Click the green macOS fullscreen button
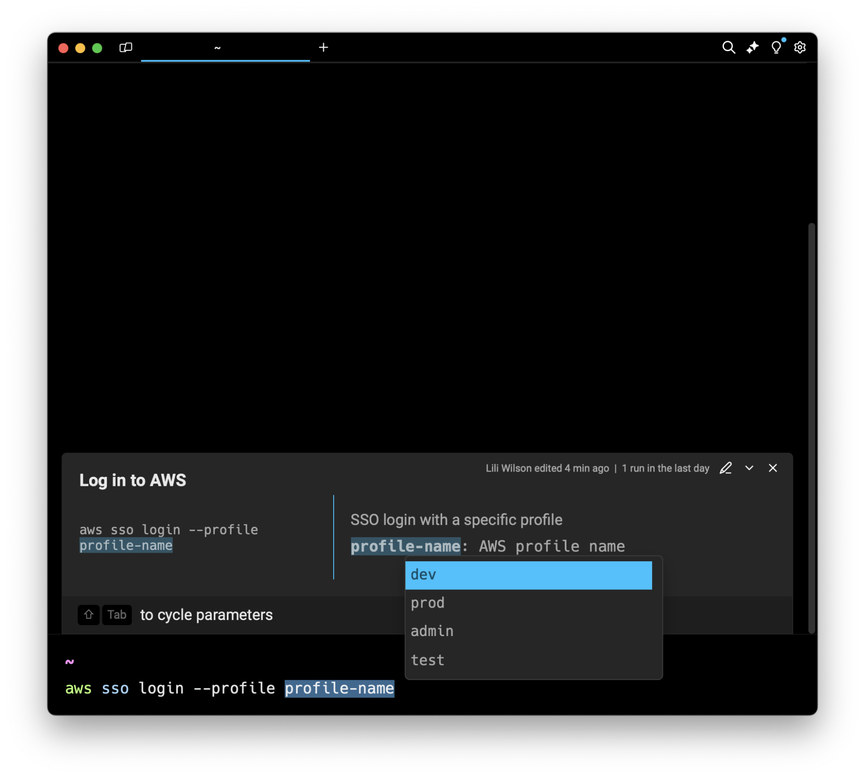Viewport: 865px width, 778px height. pyautogui.click(x=97, y=48)
